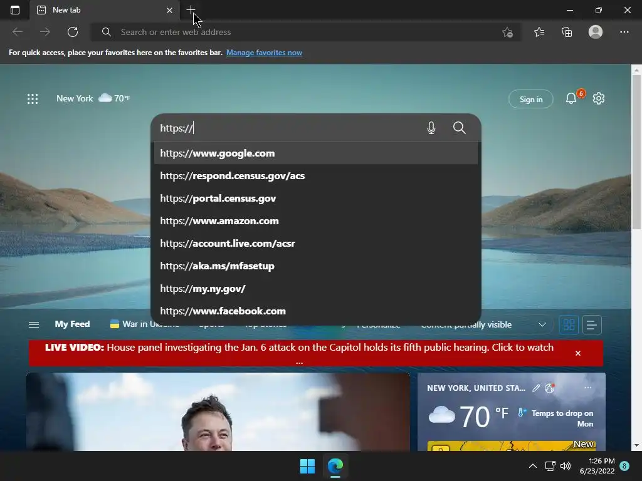Refresh the page

[x=73, y=32]
